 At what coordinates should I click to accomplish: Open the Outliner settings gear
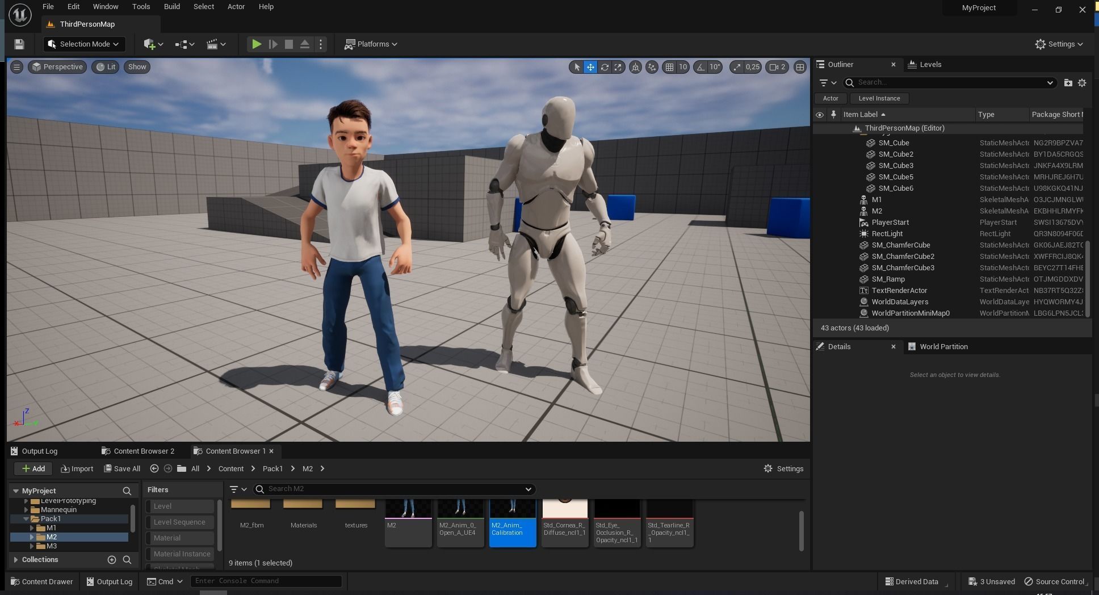pos(1082,83)
